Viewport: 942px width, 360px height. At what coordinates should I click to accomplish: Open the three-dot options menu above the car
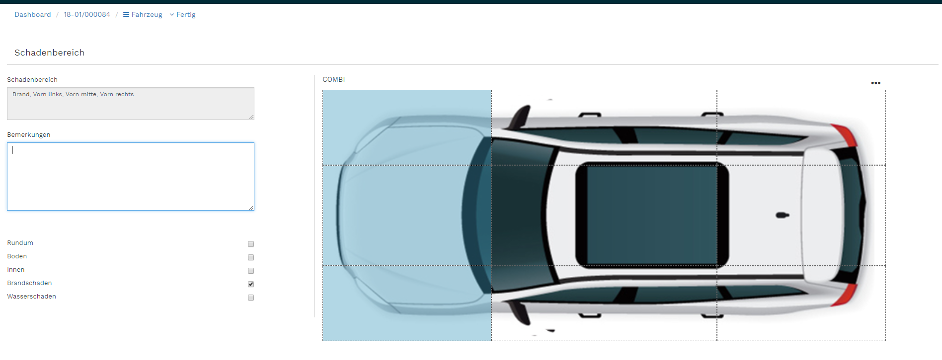click(x=875, y=83)
